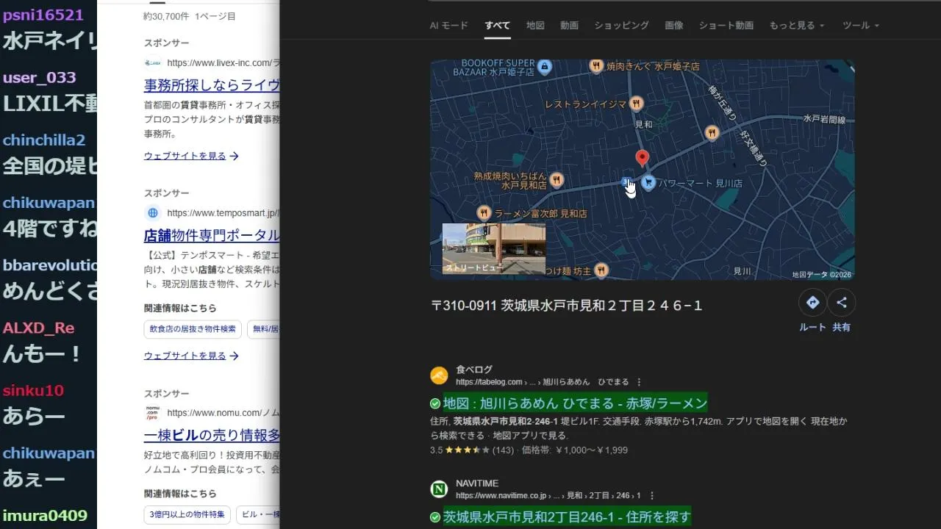Click the 焼肉きんぐ restaurant marker
The height and width of the screenshot is (529, 941).
[596, 66]
